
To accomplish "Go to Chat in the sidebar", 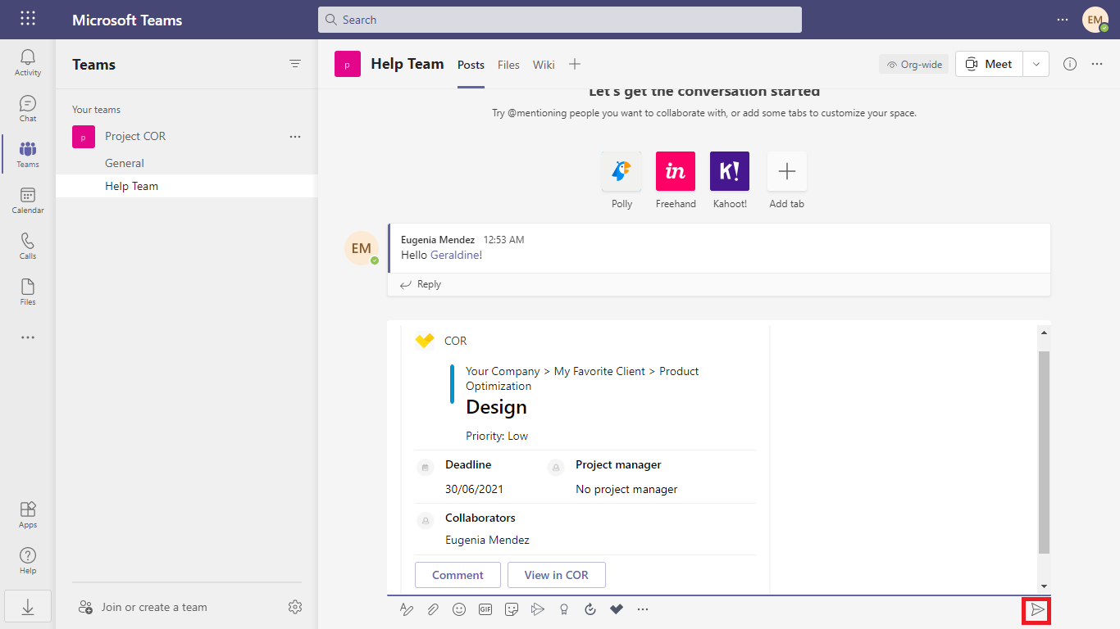I will [28, 108].
